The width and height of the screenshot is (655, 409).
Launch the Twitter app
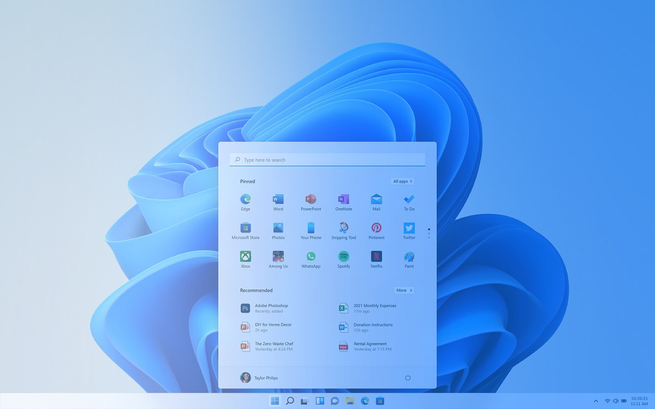(409, 230)
